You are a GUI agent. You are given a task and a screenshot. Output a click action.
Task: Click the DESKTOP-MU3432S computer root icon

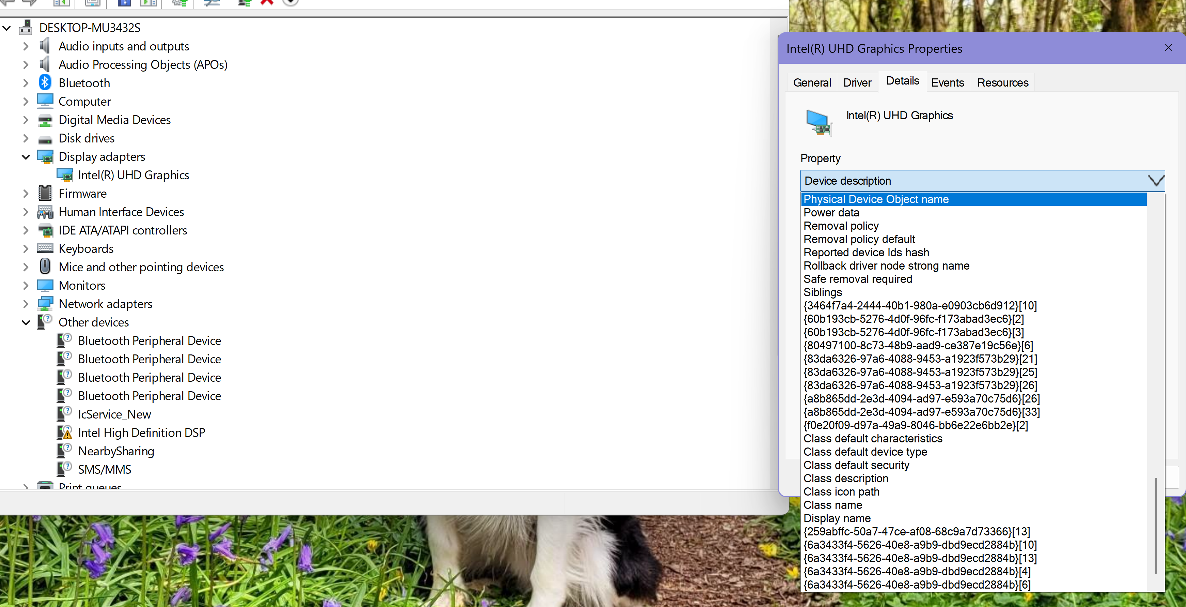coord(26,28)
